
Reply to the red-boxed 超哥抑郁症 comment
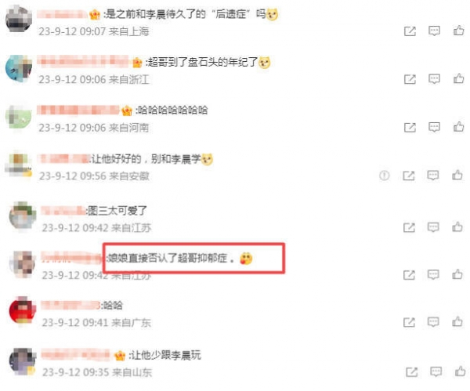433,274
